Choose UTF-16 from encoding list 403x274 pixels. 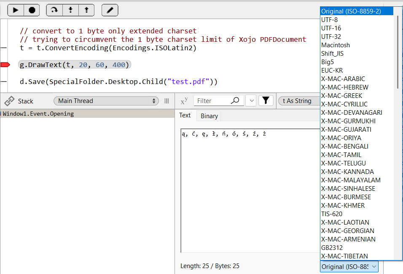point(357,28)
